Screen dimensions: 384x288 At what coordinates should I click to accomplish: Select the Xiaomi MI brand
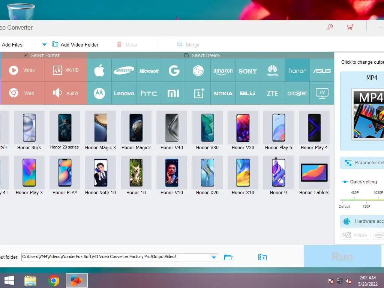174,93
